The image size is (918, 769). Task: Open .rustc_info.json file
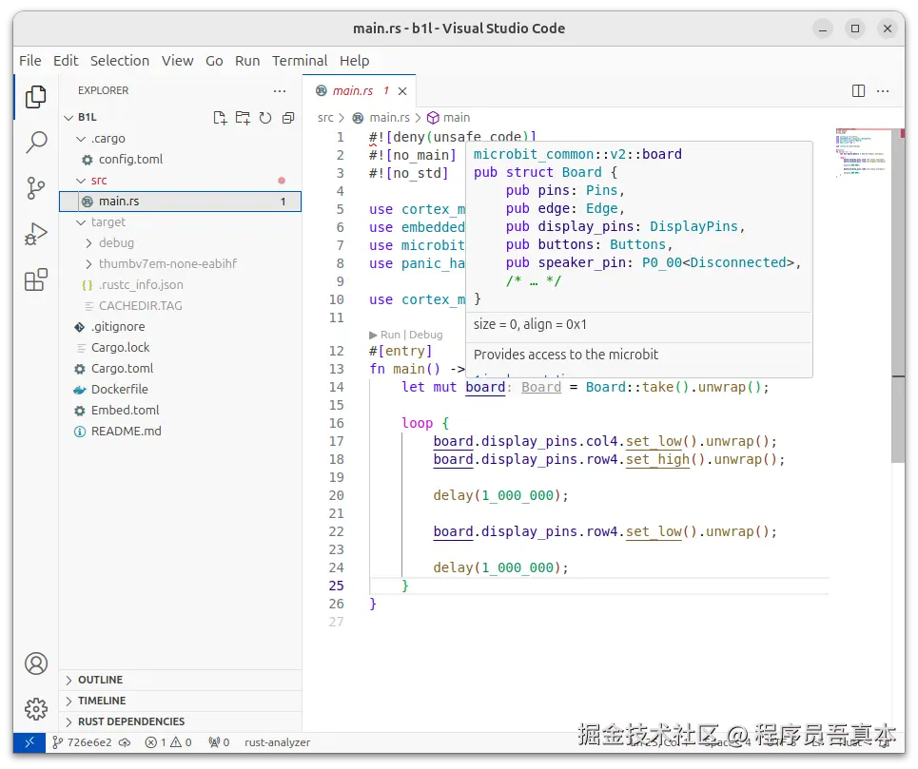click(x=181, y=285)
